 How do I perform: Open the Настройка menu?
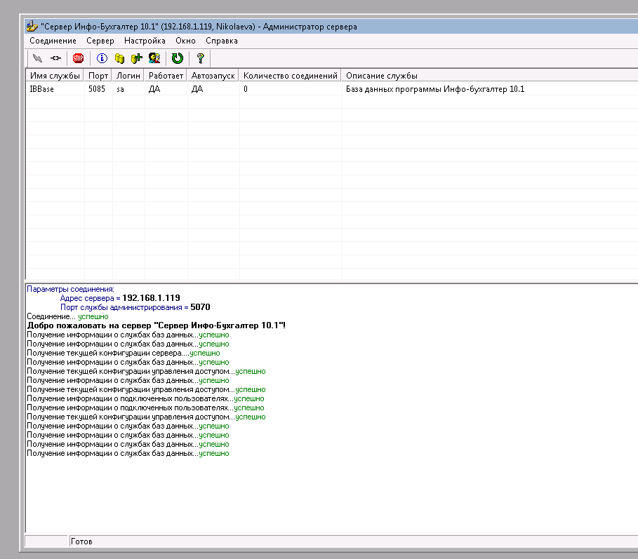(145, 41)
